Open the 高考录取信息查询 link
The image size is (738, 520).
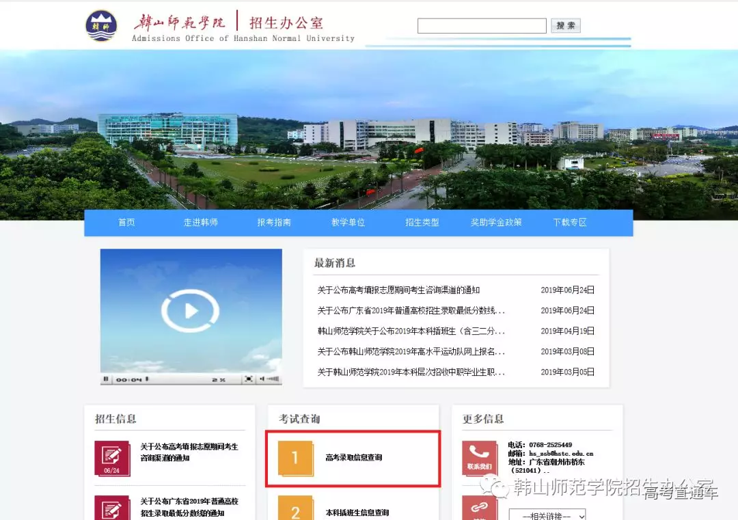353,458
